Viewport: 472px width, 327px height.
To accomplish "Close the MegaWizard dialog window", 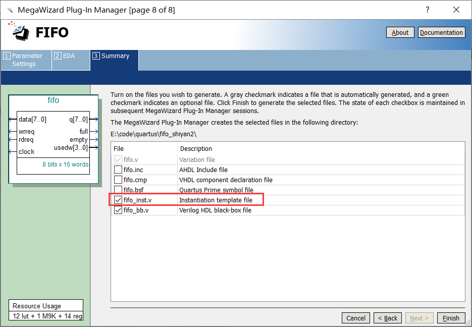I will (456, 10).
